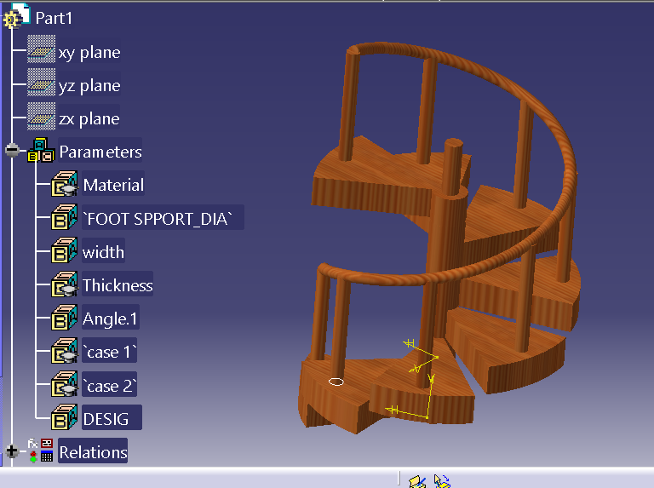Select the Angle.1 parameter label

(x=110, y=319)
